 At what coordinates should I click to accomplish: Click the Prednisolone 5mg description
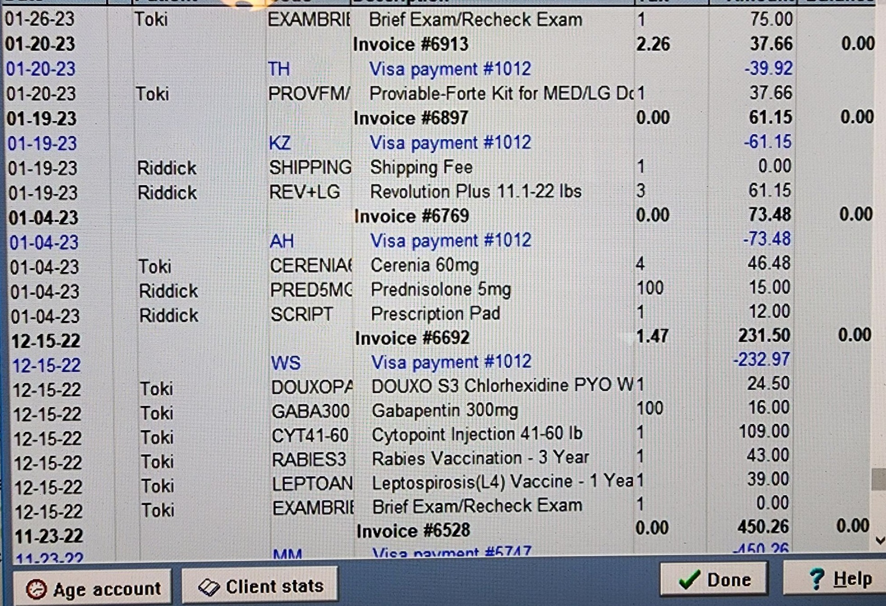point(441,289)
